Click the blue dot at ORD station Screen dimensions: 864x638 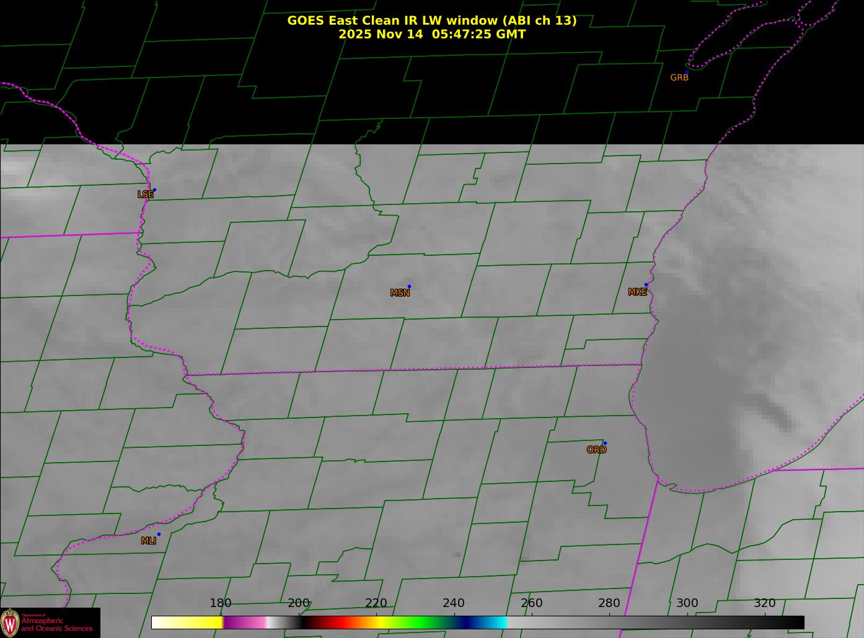(x=605, y=444)
